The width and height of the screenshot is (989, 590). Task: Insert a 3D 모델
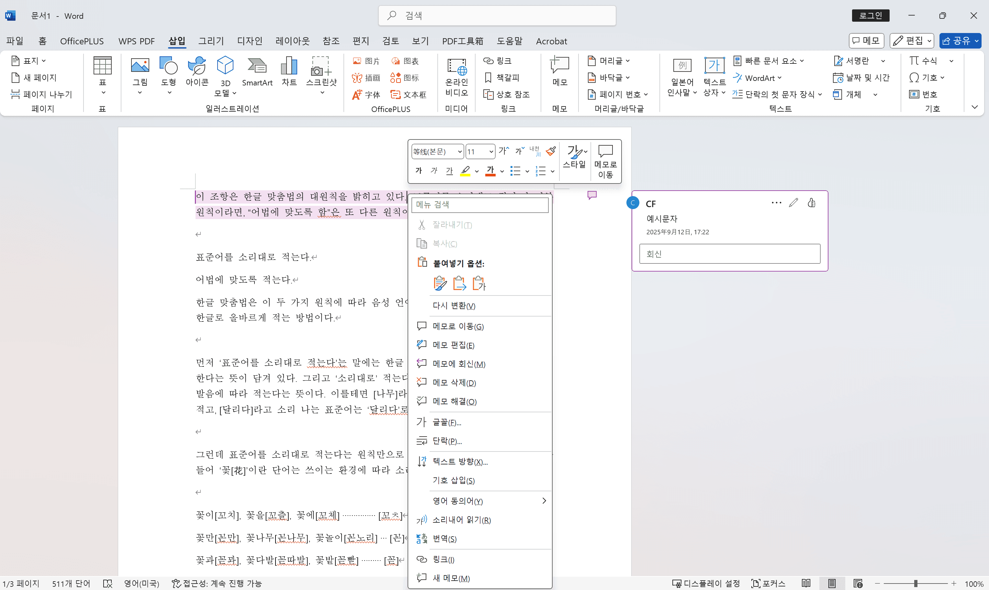point(225,75)
